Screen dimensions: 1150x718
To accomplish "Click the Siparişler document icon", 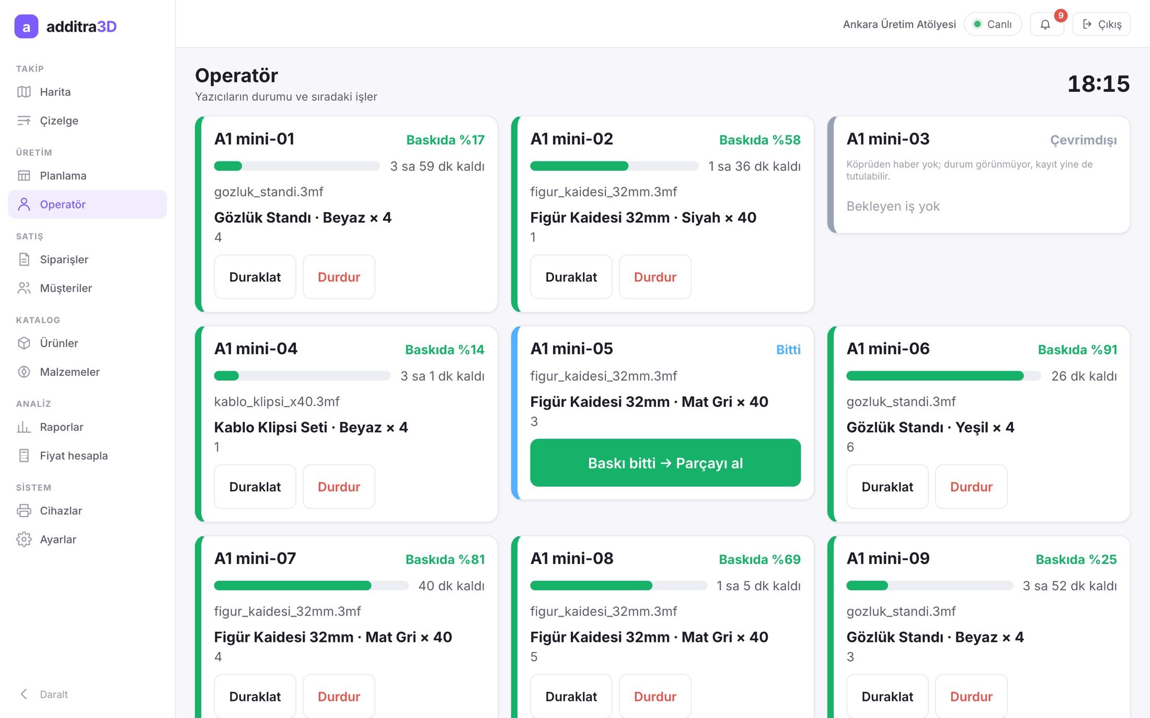I will click(x=24, y=260).
